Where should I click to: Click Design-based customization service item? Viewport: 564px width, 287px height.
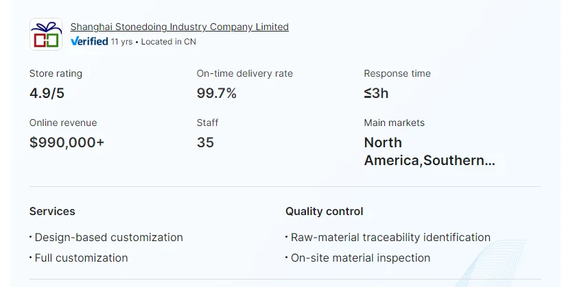click(108, 238)
